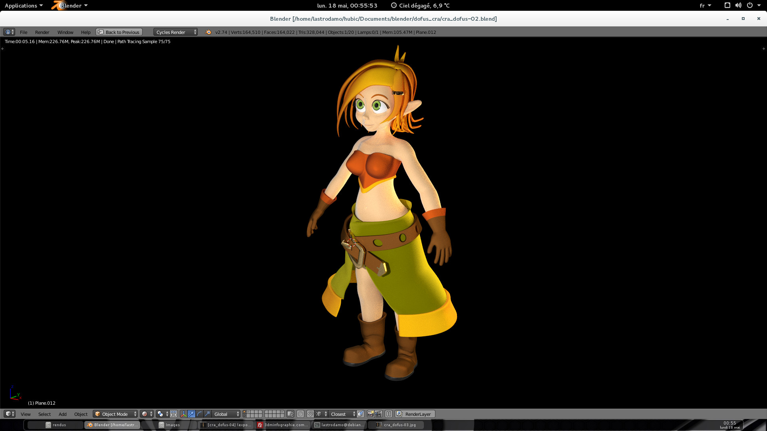Switch to rendus taskbar window
Screen dimensions: 767x431
pyautogui.click(x=56, y=425)
